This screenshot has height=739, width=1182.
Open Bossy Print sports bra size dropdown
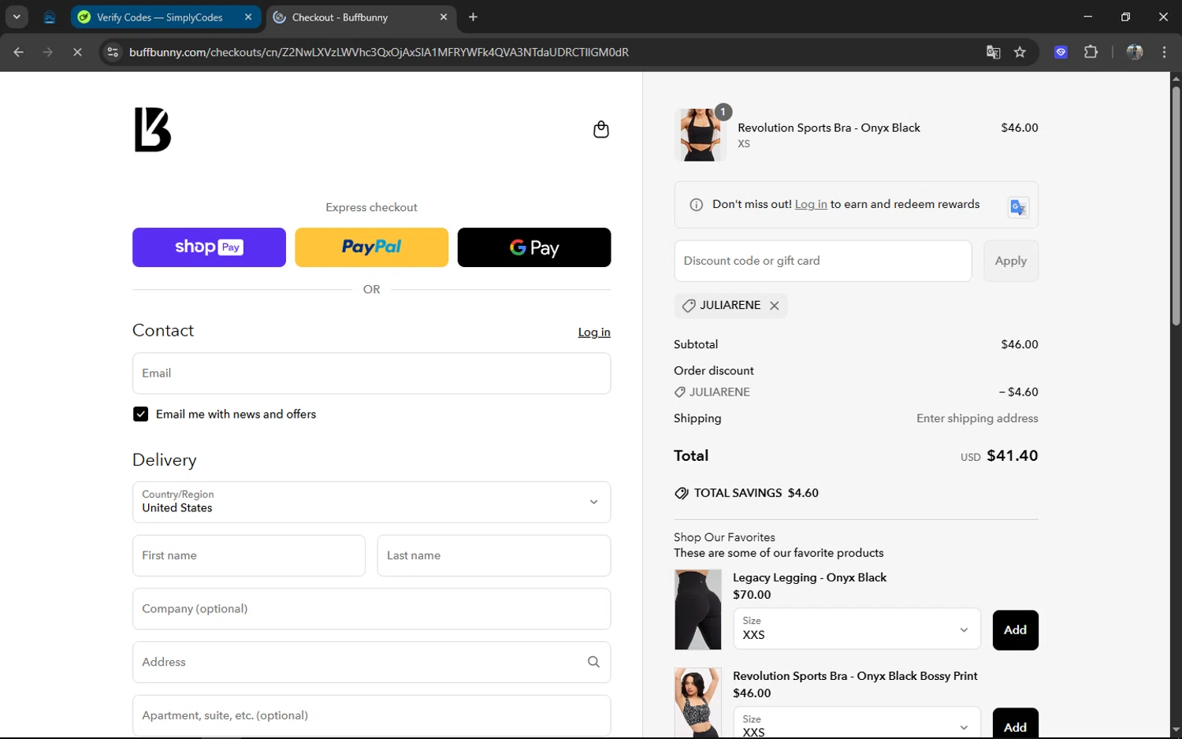tap(857, 723)
